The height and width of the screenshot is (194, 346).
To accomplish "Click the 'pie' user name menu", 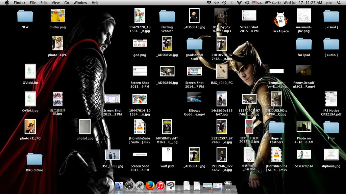I will [x=329, y=3].
